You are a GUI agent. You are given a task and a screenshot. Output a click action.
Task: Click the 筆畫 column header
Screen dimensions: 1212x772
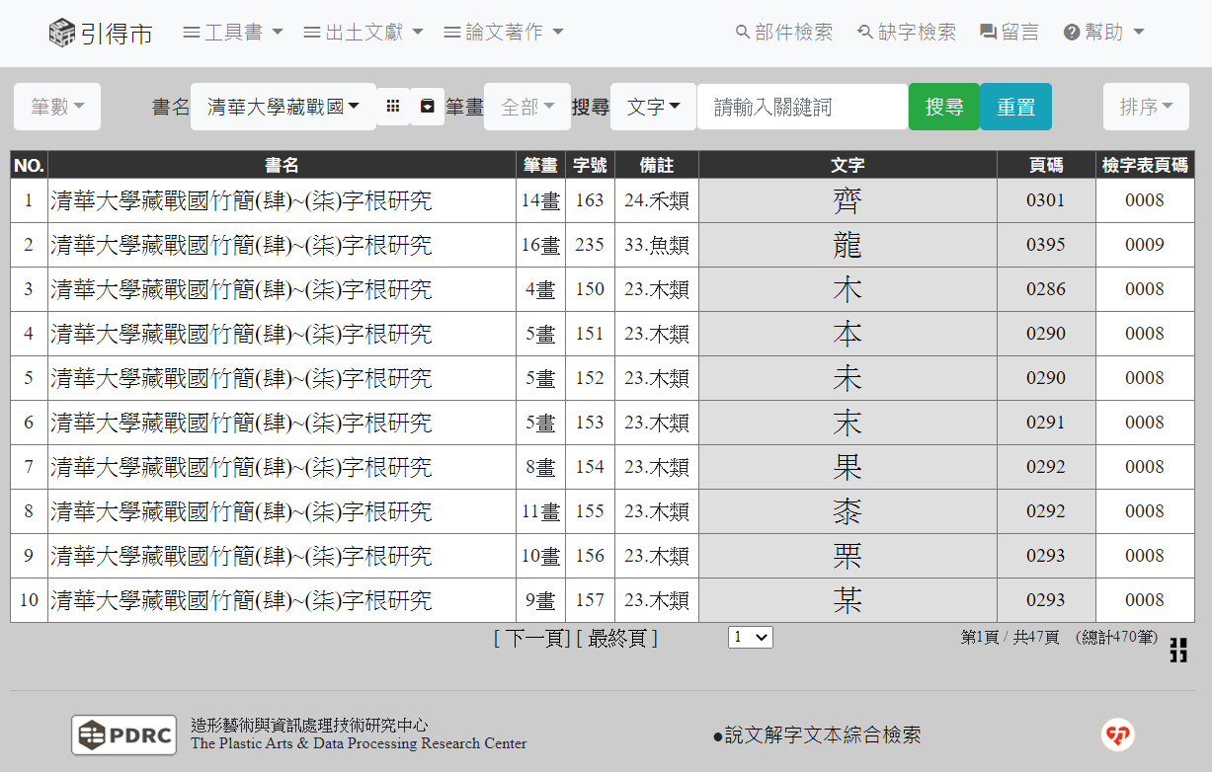[x=540, y=165]
